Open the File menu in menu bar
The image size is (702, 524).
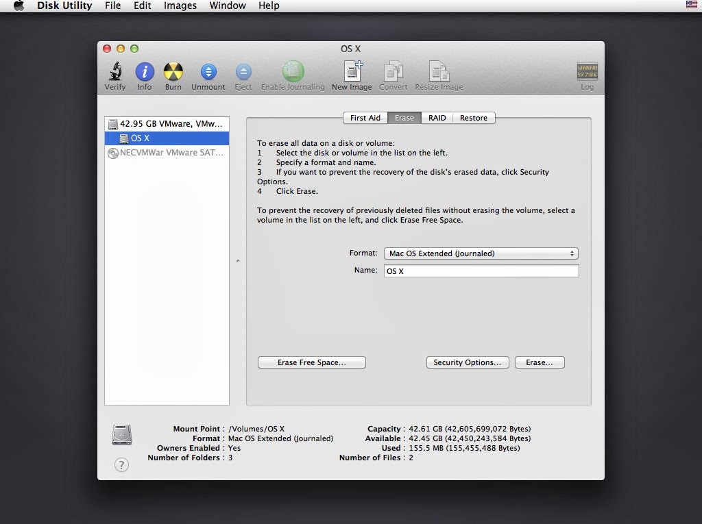point(113,5)
